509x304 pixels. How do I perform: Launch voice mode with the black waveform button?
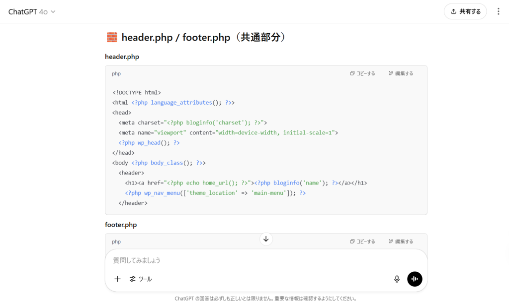415,279
